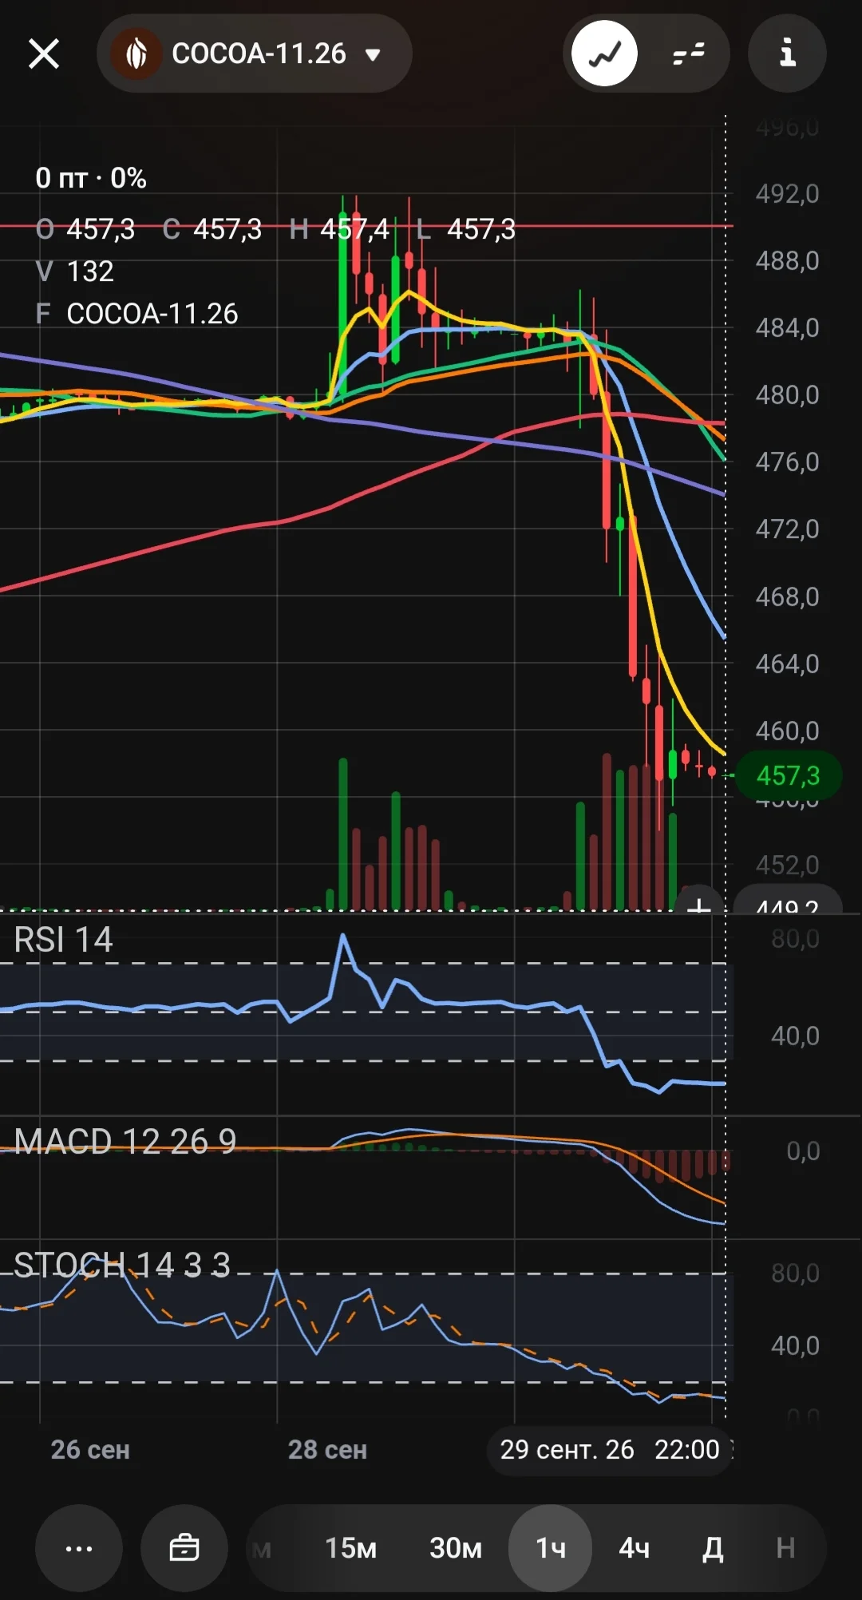Click the green 457,3 current price label
Screen dimensions: 862x1600
788,775
